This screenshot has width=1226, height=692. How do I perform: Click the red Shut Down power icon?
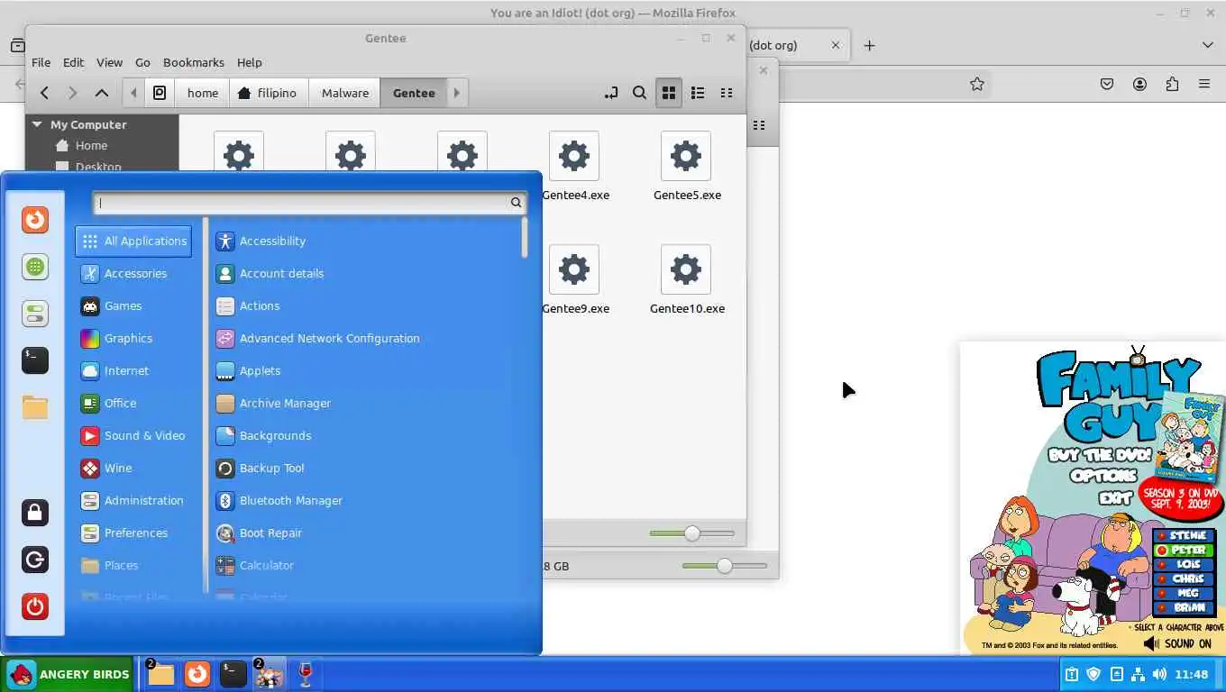click(35, 606)
